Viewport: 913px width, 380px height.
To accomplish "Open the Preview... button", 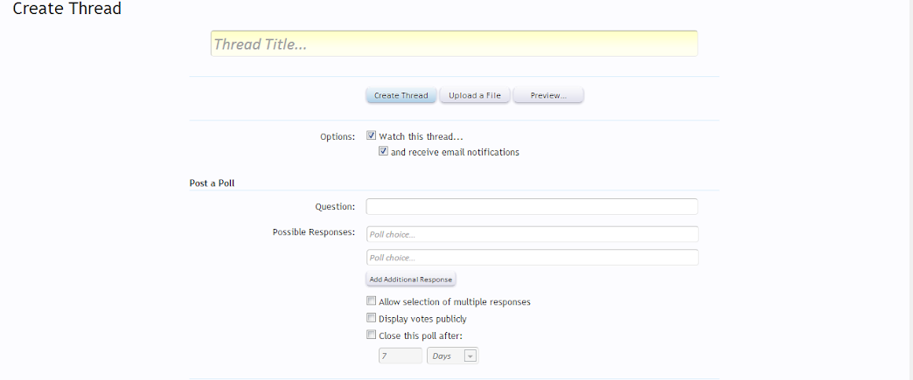I will coord(548,95).
